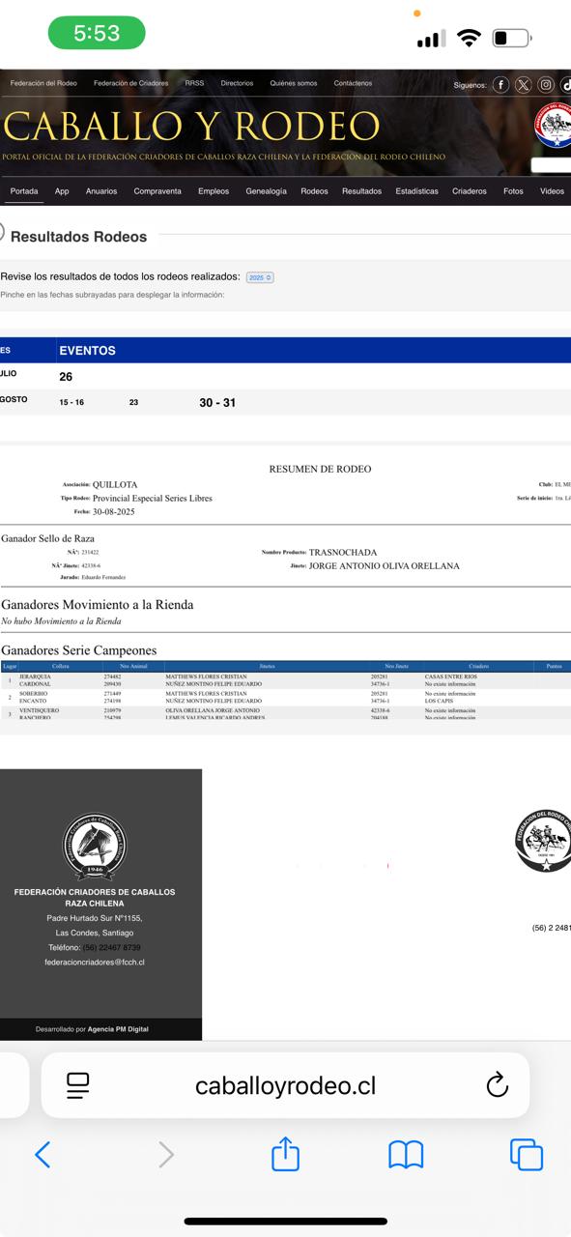Screen dimensions: 571x1237
Task: Open the Estadísticas menu item
Action: pyautogui.click(x=416, y=191)
